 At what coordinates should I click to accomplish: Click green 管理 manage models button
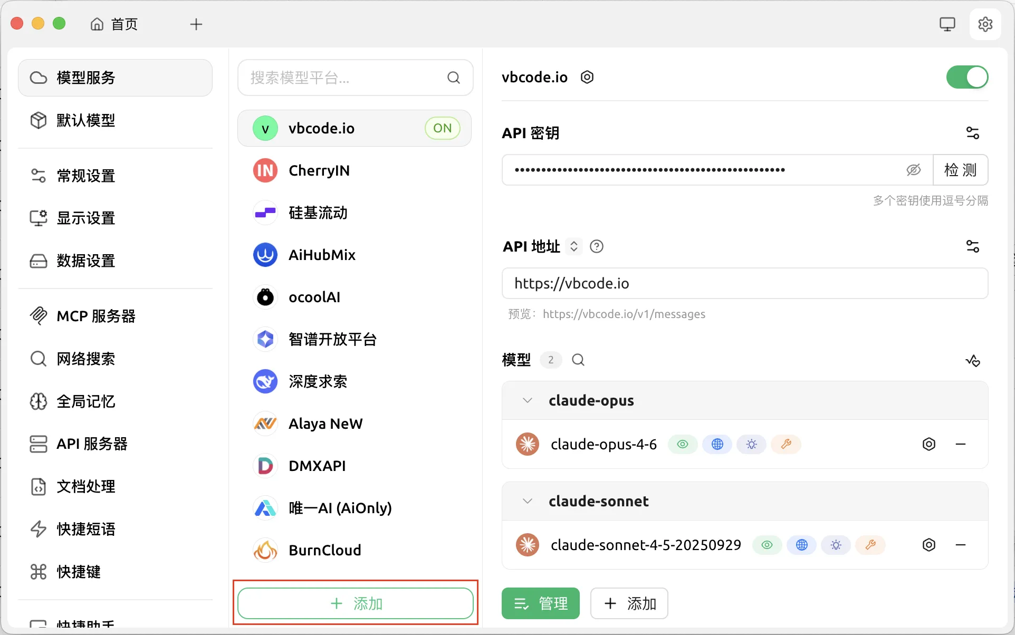click(x=541, y=603)
